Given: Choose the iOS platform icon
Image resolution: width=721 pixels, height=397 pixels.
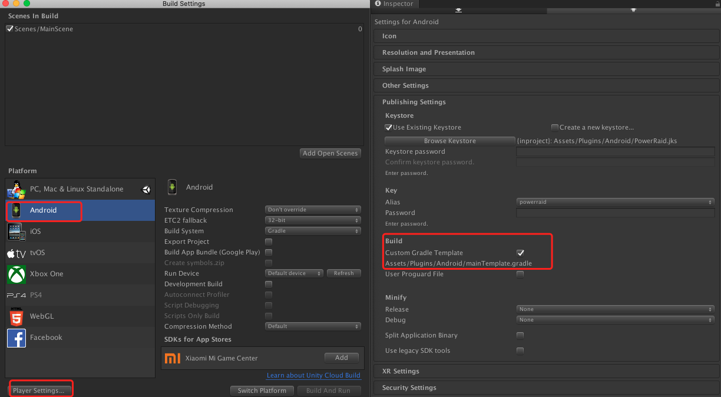Looking at the screenshot, I should pos(16,231).
